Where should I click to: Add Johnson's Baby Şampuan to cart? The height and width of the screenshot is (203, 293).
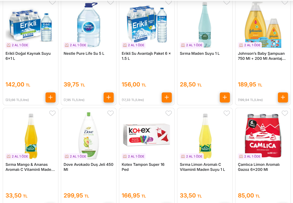point(283,97)
